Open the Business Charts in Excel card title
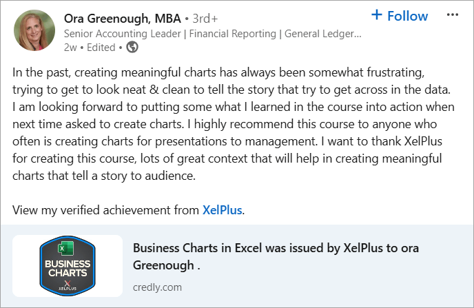Viewport: 474px width, 308px height. [x=276, y=256]
